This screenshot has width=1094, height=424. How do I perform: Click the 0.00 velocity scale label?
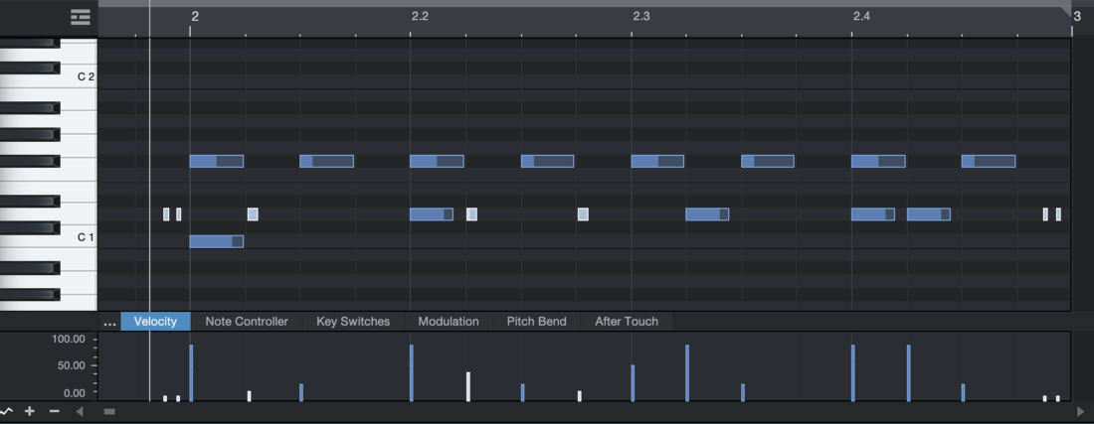[x=74, y=392]
